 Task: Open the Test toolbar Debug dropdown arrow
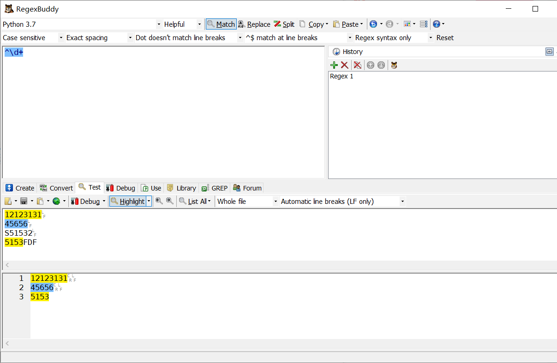click(x=104, y=201)
